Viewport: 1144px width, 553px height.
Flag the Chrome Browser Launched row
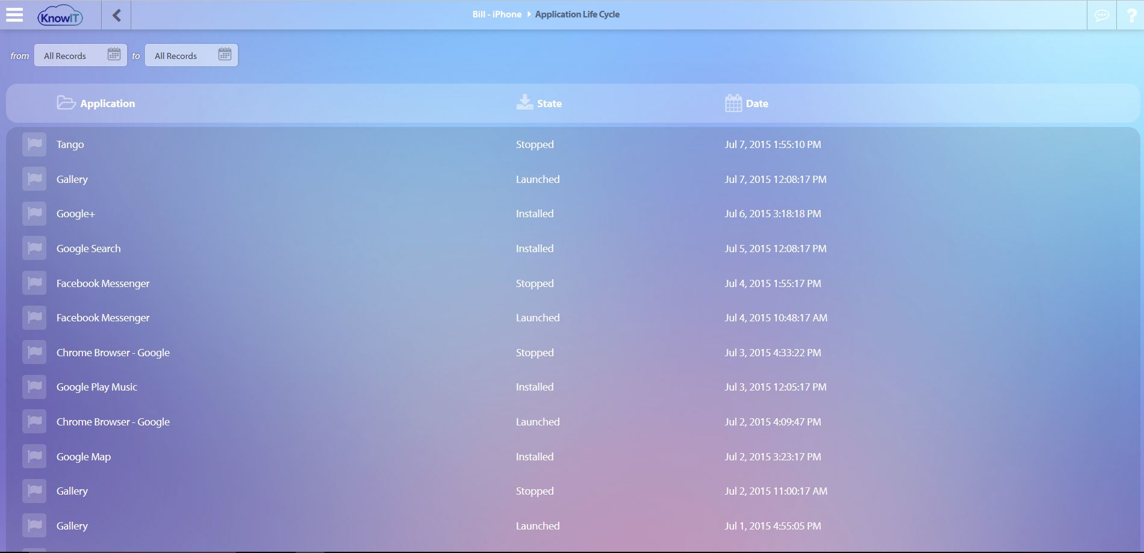tap(34, 422)
